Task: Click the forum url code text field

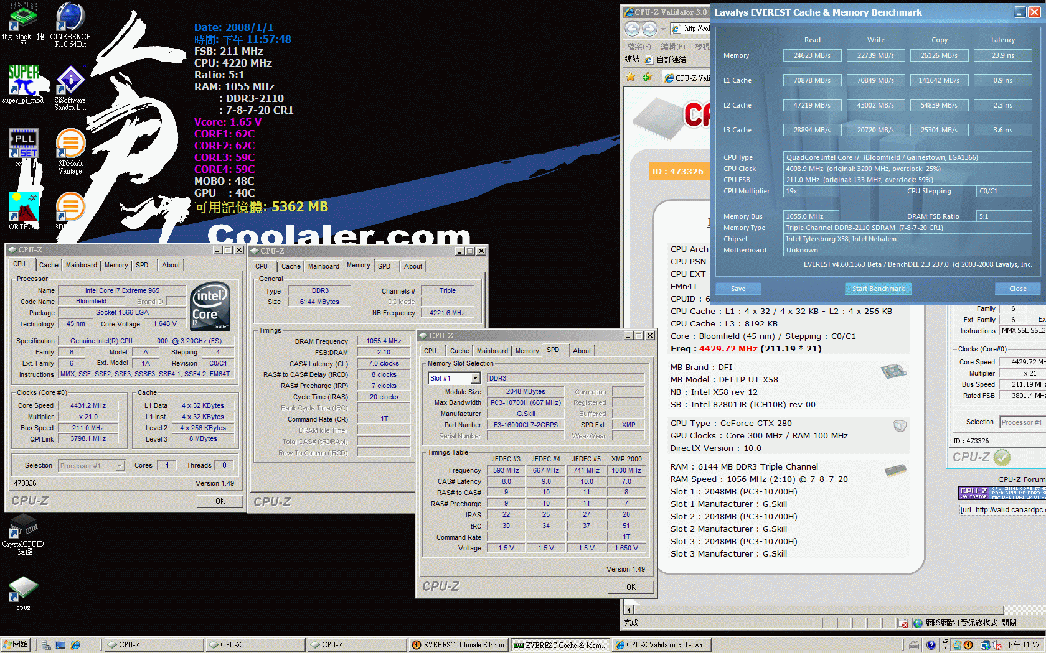Action: pyautogui.click(x=1002, y=510)
